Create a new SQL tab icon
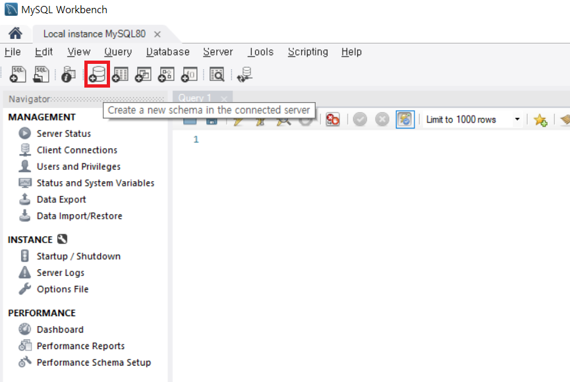This screenshot has height=382, width=570. click(x=18, y=74)
